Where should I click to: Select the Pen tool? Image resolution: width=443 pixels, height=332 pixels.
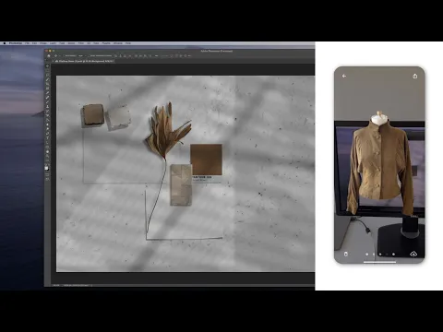click(47, 134)
